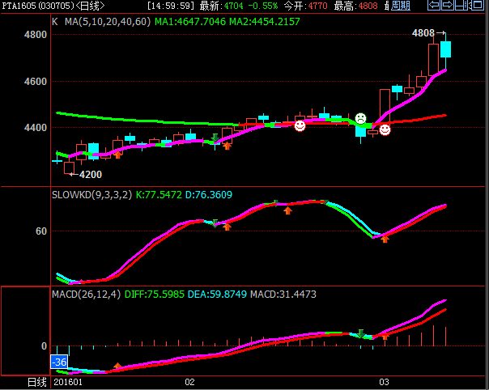489x390 pixels.
Task: Click the SLOWKD(9,3,3,2) indicator label
Action: [x=91, y=195]
